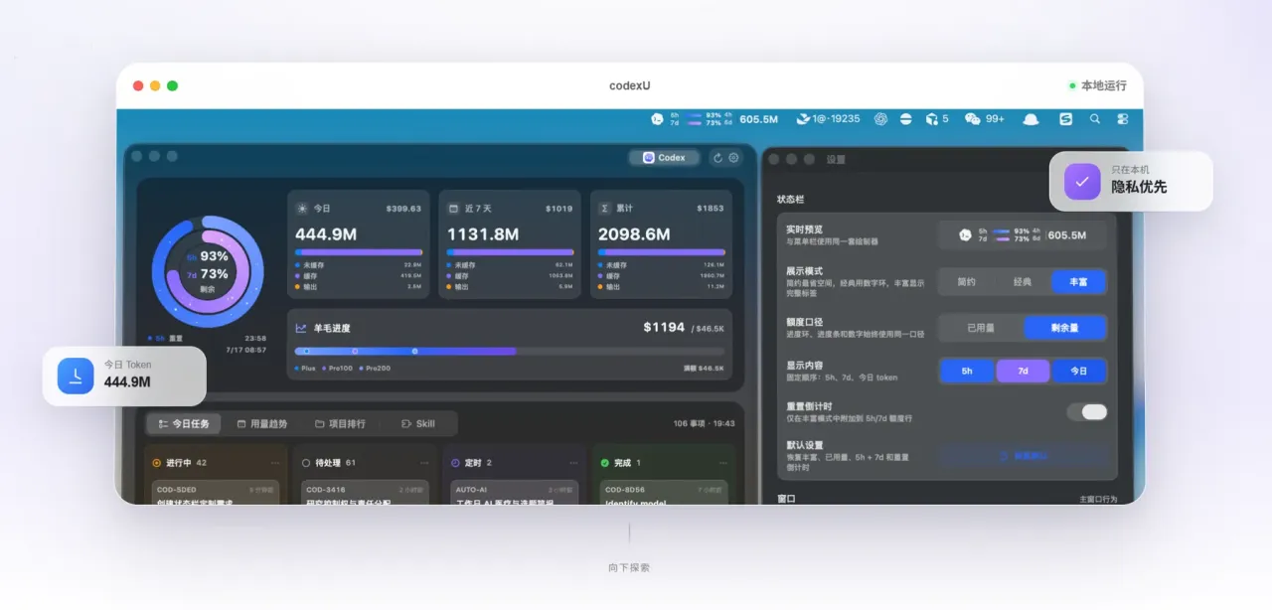Screen dimensions: 1272x610
Task: Click the Sogou S input method icon
Action: 1065,119
